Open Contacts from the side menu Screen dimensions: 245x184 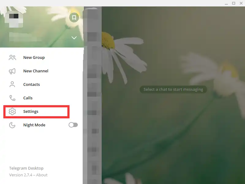pyautogui.click(x=32, y=84)
